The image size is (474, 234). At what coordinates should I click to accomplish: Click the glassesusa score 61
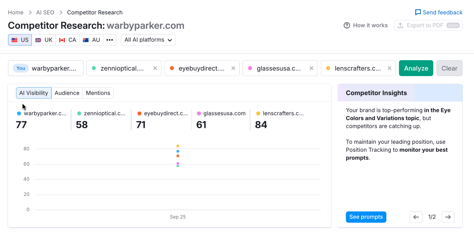click(201, 125)
